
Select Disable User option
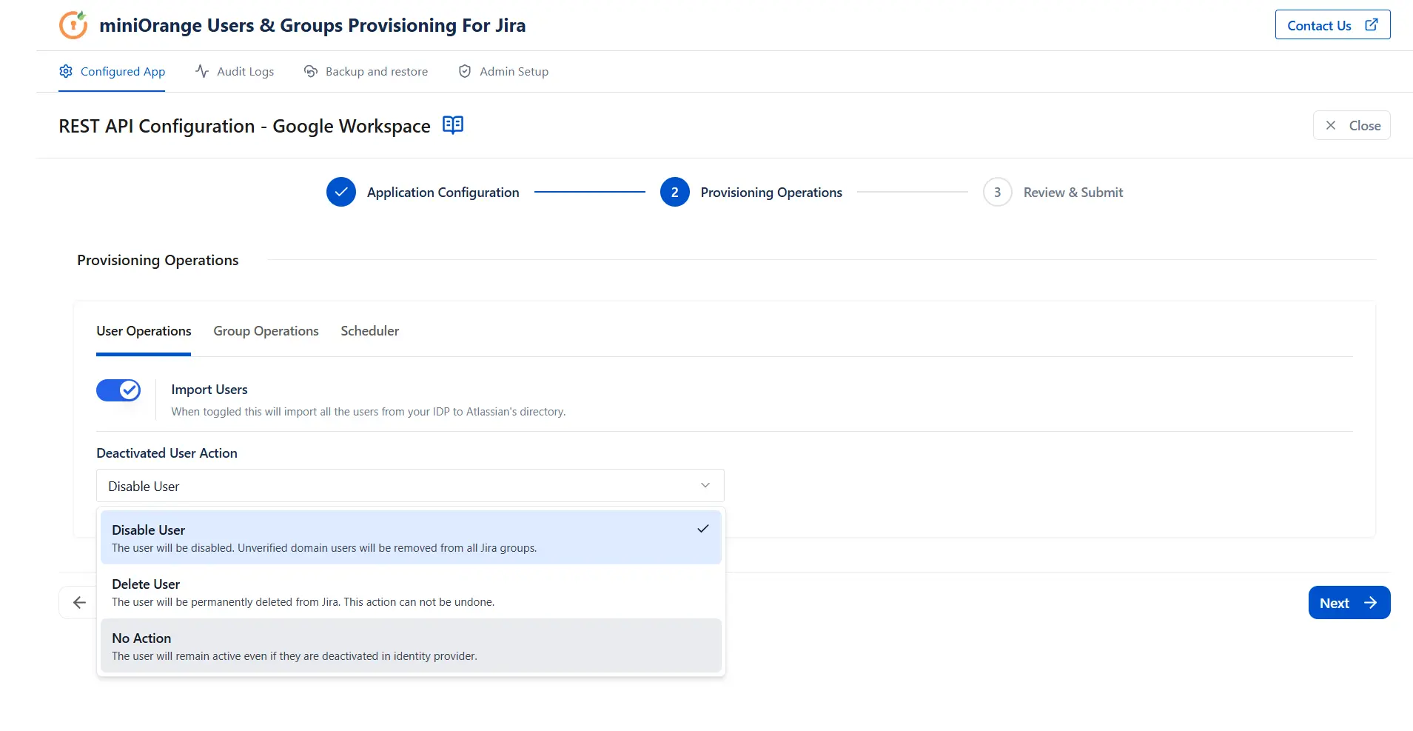(411, 538)
